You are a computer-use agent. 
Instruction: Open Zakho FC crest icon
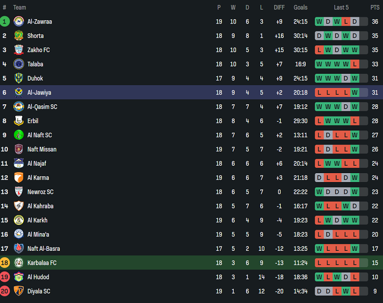coord(19,50)
